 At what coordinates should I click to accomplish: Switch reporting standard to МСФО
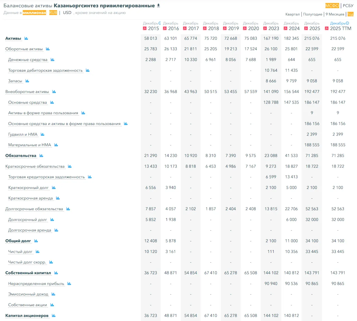click(332, 6)
